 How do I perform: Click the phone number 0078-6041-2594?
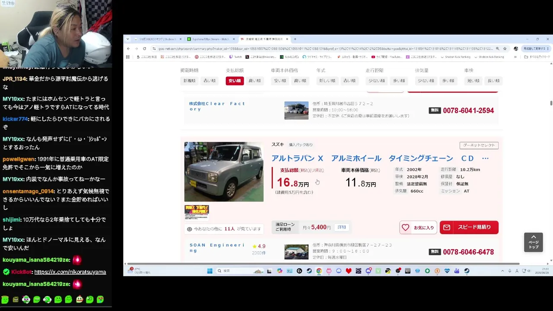click(468, 111)
